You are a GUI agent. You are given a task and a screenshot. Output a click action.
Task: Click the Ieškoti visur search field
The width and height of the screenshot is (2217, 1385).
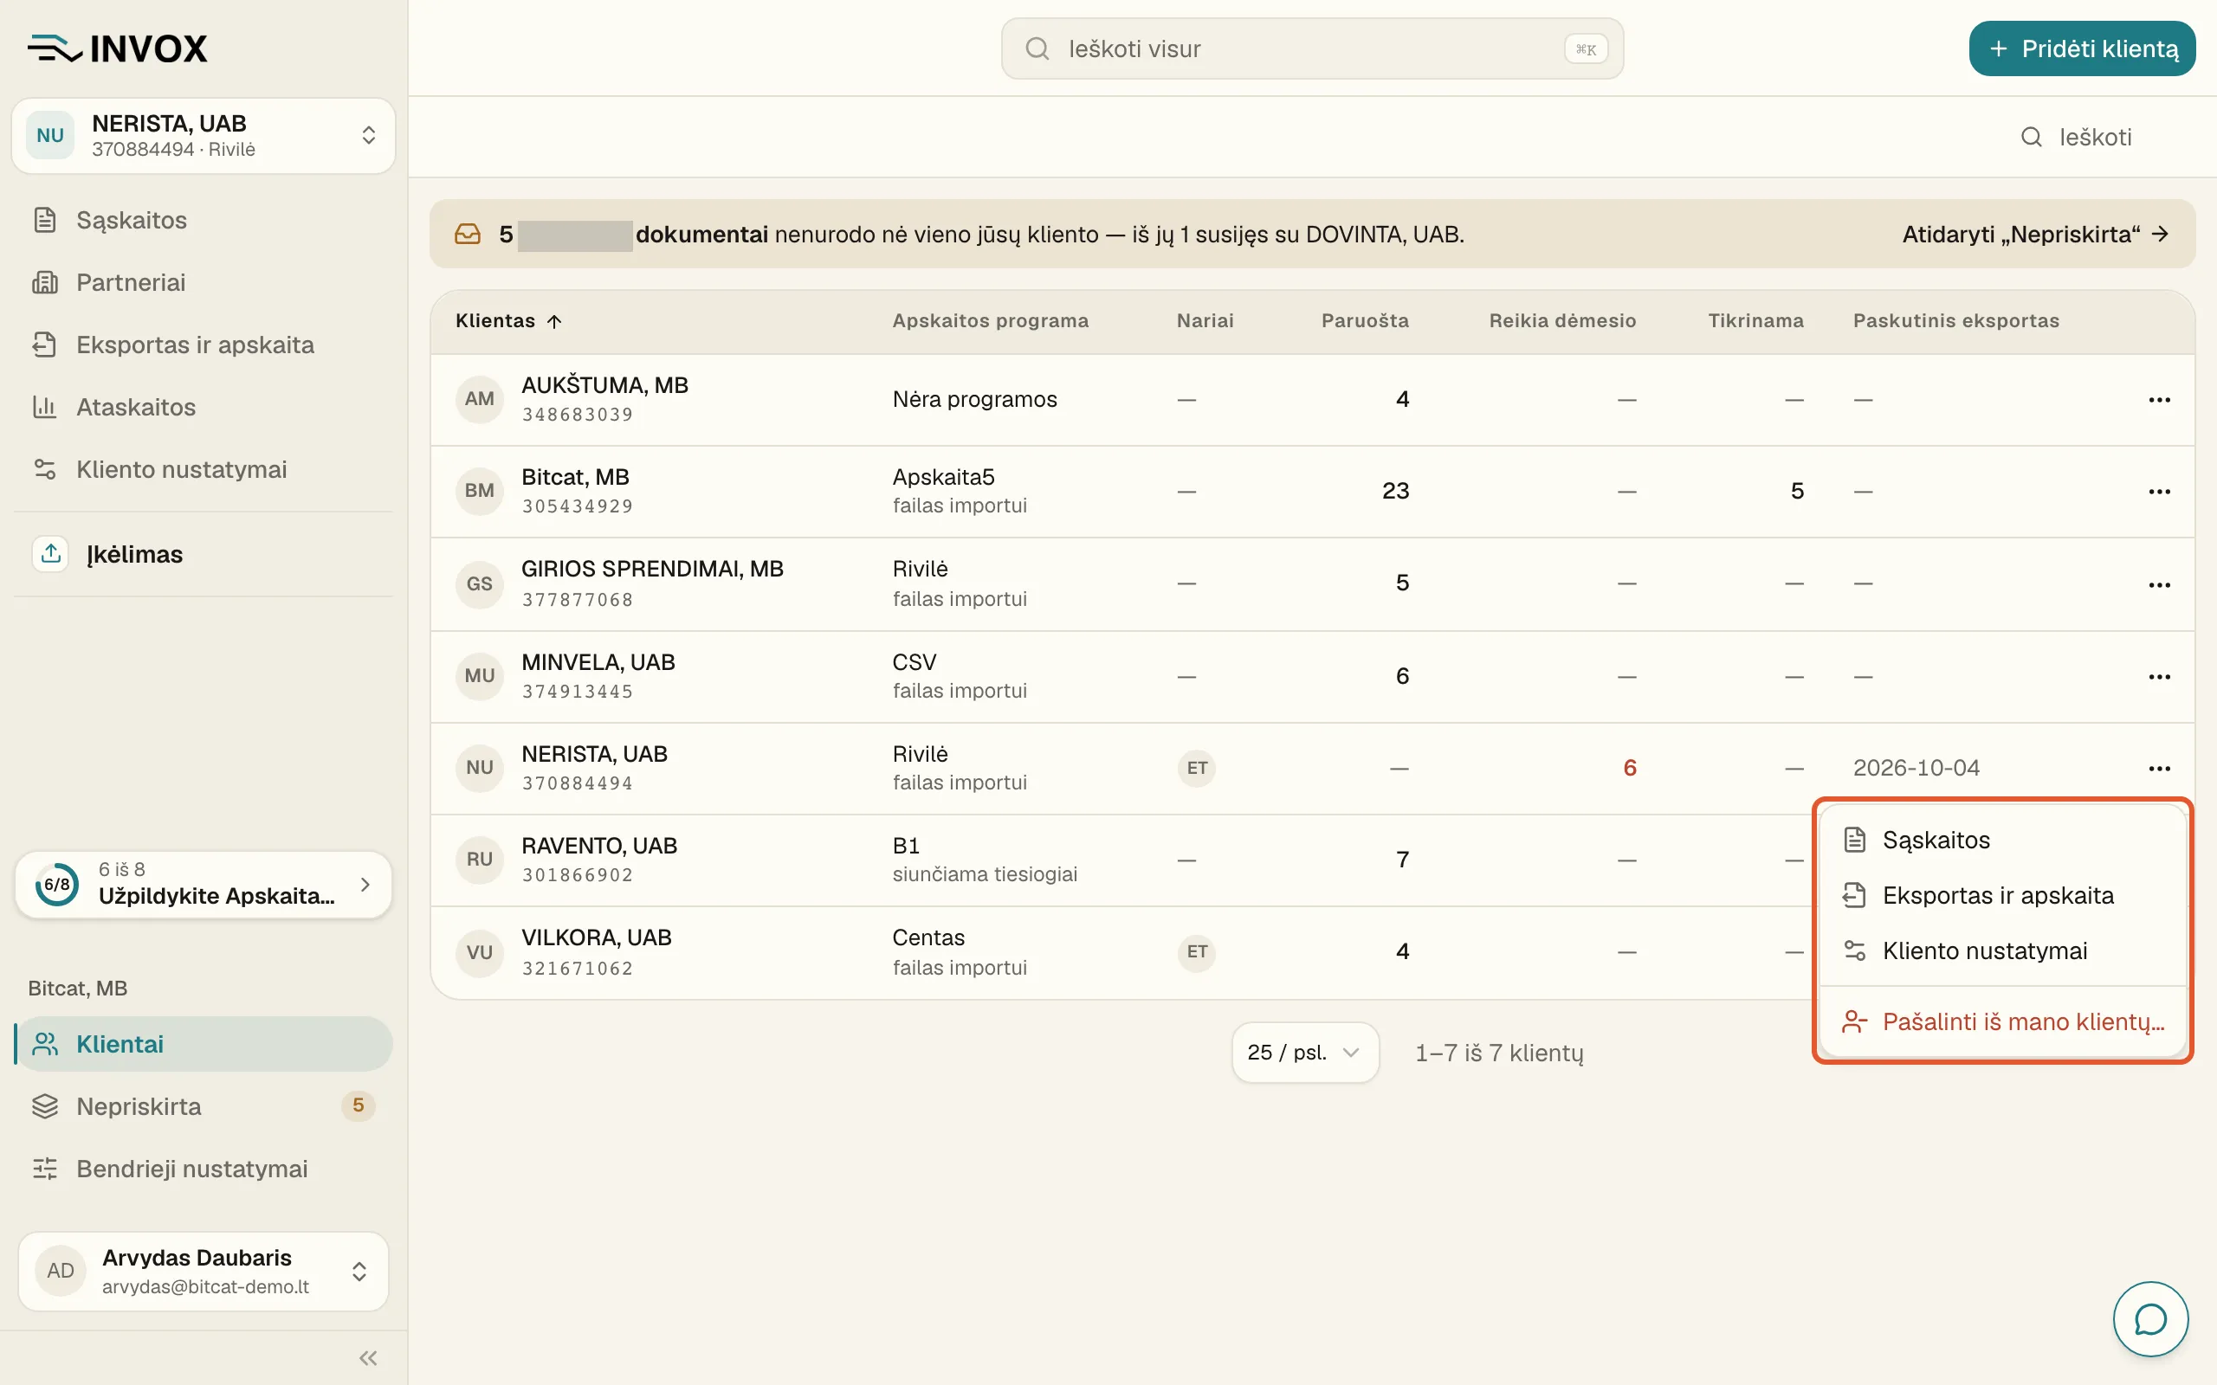tap(1312, 48)
